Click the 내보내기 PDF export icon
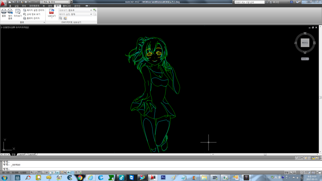Screen dimensions: 322x181 (x=52, y=11)
